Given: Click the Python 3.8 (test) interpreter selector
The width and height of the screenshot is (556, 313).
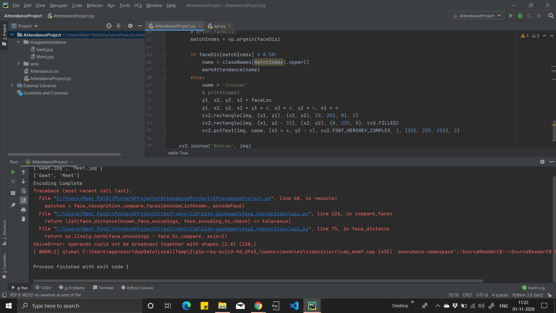Looking at the screenshot, I should click(528, 295).
